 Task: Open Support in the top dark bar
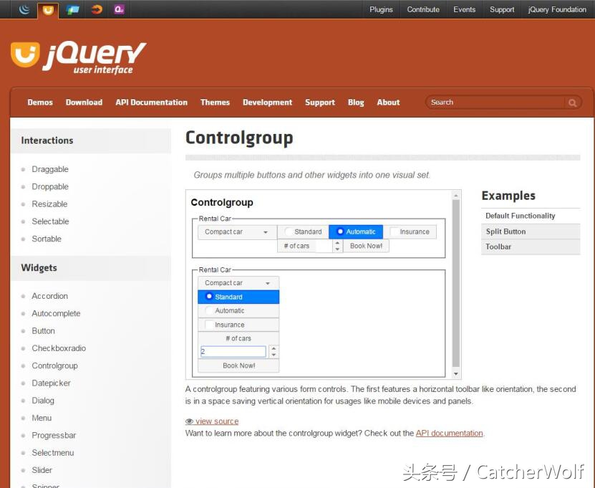click(x=502, y=9)
